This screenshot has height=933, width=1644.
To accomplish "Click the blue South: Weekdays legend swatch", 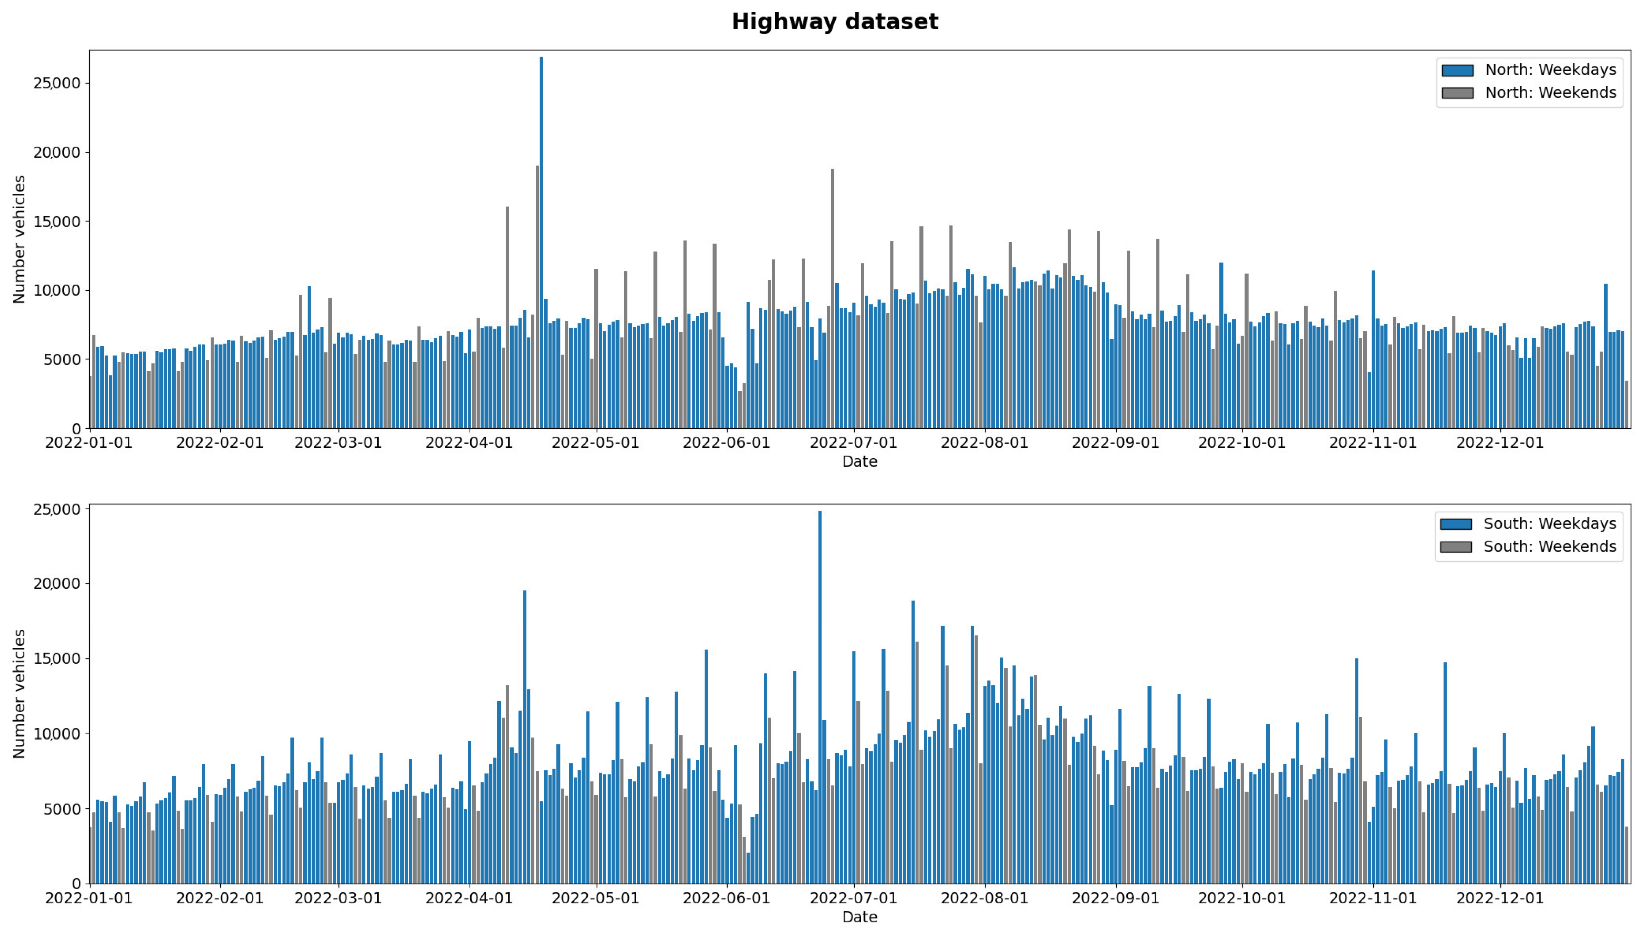I will [1455, 524].
